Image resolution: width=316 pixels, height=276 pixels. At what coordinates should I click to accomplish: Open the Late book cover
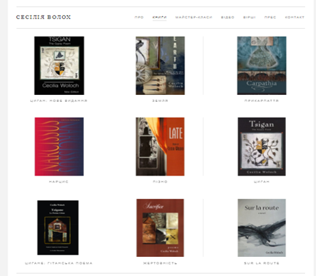(x=160, y=147)
